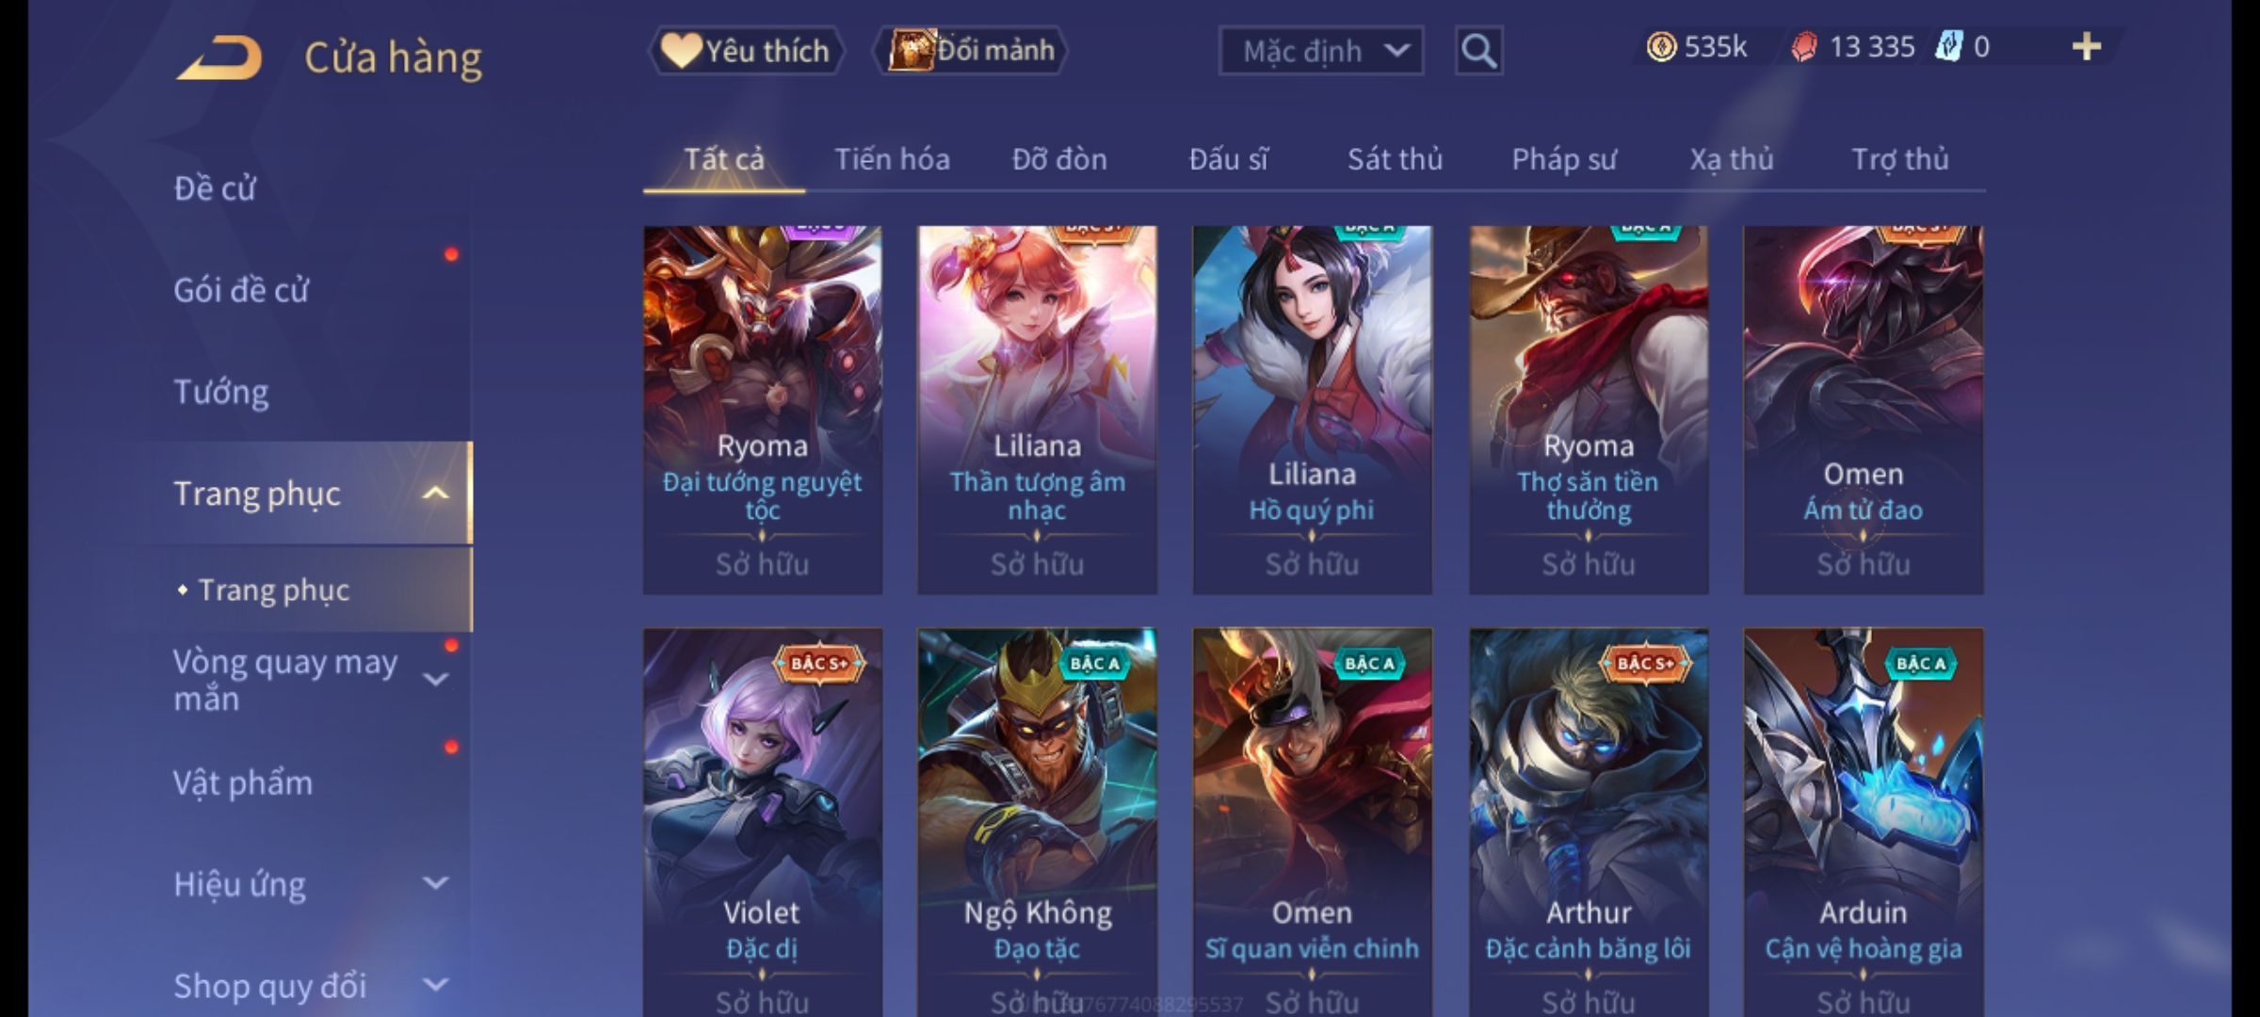The width and height of the screenshot is (2260, 1017).
Task: Tap the gold coin balance icon
Action: click(1661, 47)
